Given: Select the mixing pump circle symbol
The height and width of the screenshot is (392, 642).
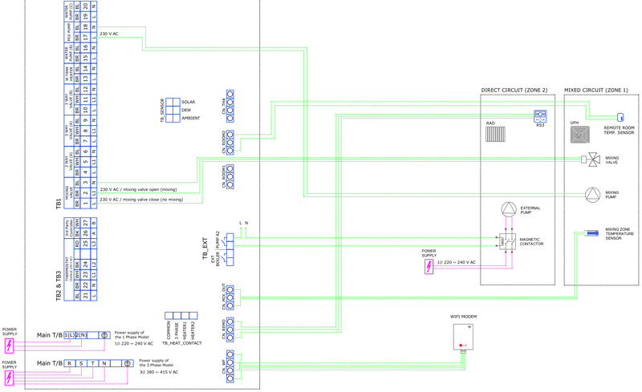Looking at the screenshot, I should 592,195.
